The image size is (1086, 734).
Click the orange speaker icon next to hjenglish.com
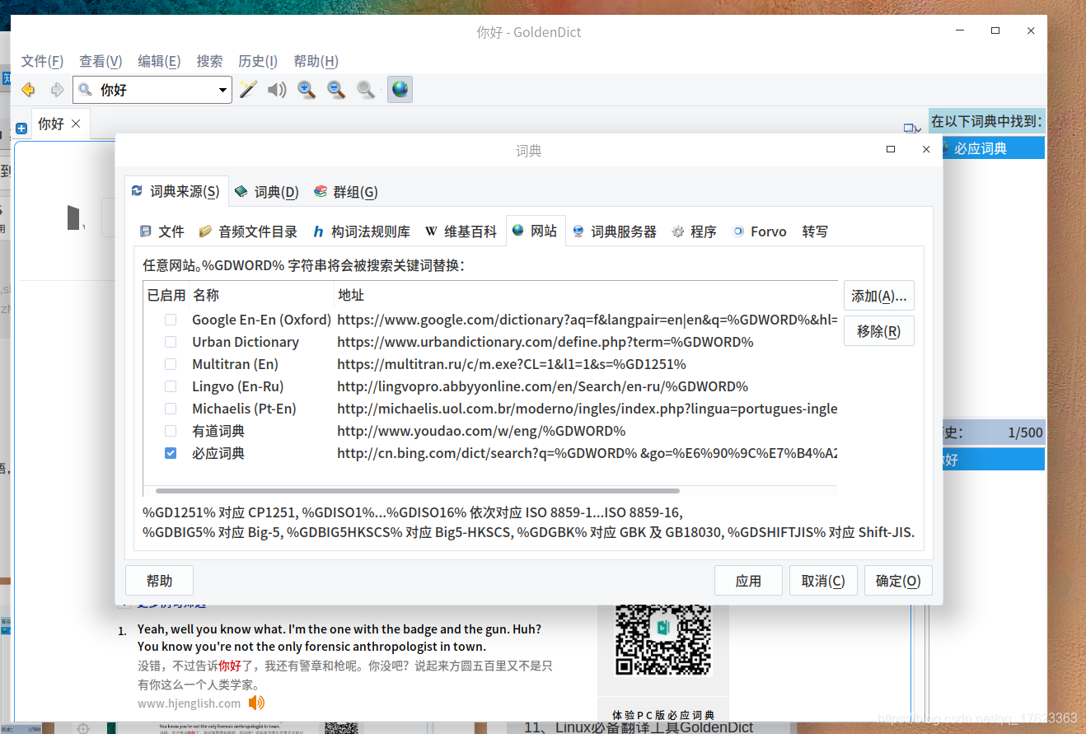257,703
